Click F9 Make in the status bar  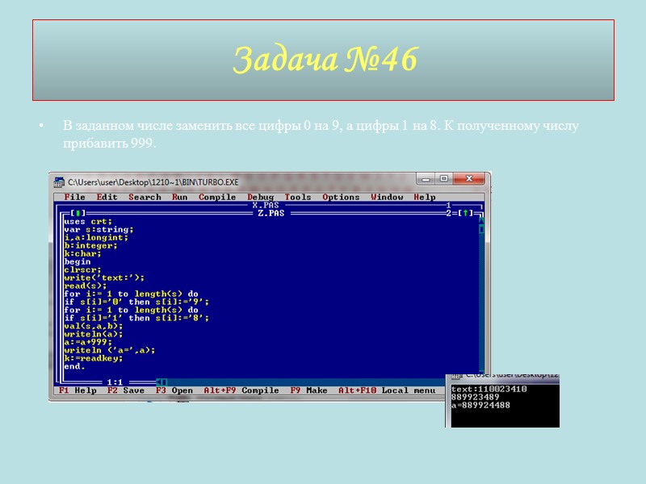(x=308, y=390)
